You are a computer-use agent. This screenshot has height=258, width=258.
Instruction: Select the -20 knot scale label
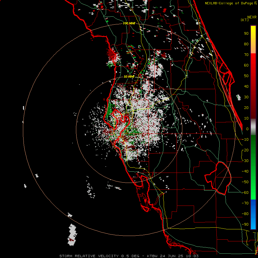pos(245,150)
